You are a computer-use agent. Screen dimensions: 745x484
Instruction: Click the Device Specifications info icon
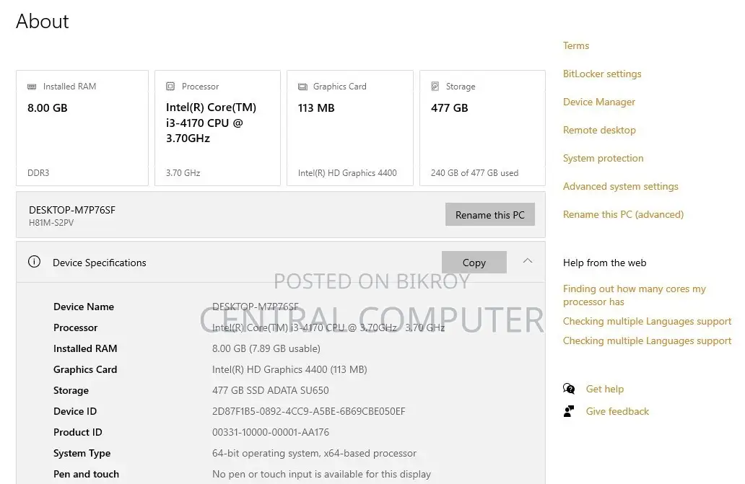[34, 261]
